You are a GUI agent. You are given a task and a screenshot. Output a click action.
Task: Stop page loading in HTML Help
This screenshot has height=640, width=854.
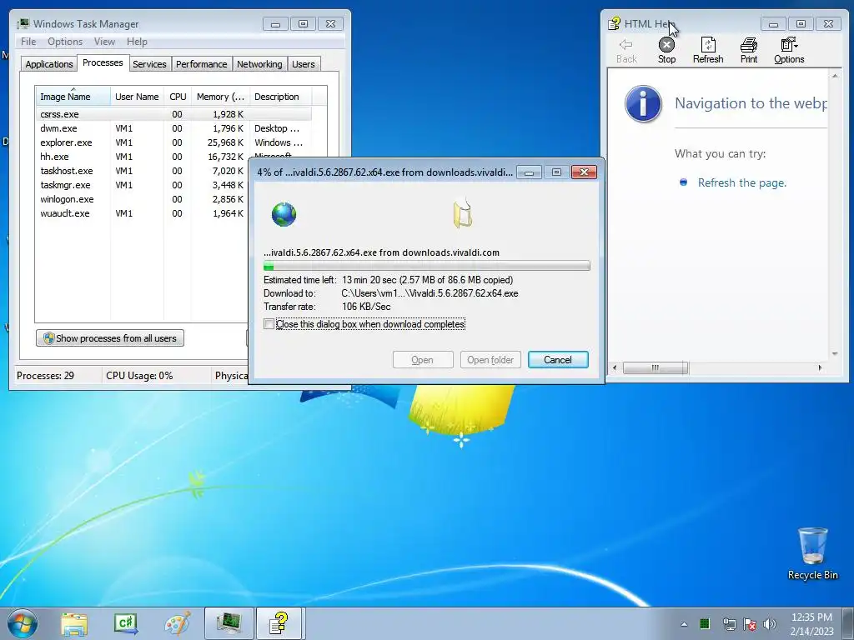pyautogui.click(x=666, y=51)
